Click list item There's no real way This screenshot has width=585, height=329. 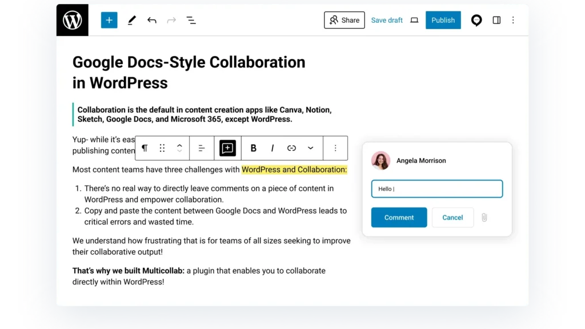pos(209,194)
